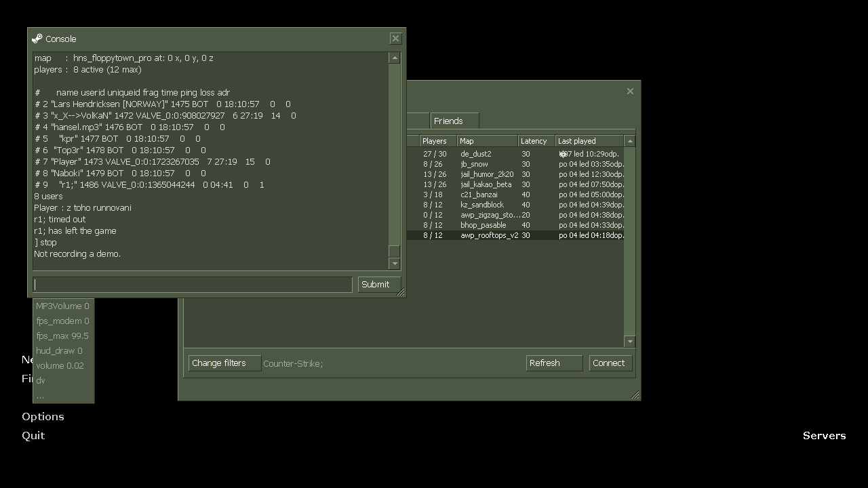868x488 pixels.
Task: Grab the server browser resize grip
Action: tap(635, 395)
